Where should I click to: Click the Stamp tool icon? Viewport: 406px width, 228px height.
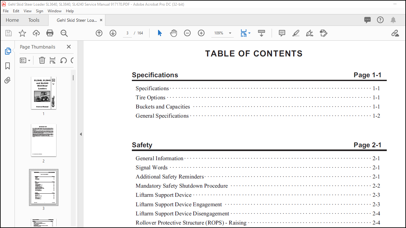[323, 33]
